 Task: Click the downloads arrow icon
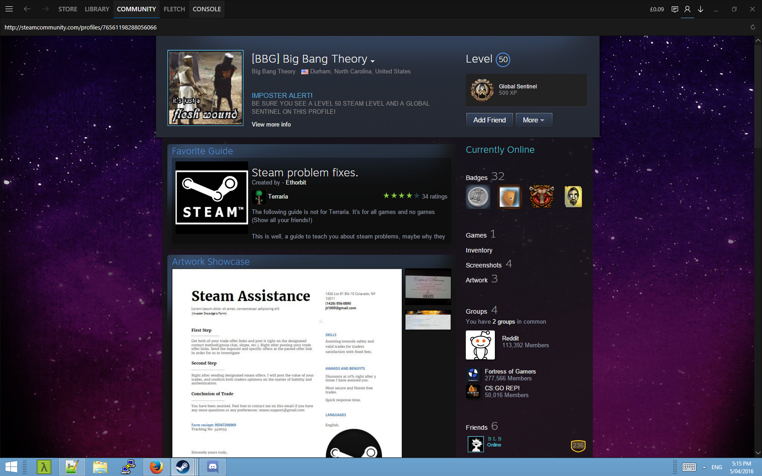700,9
